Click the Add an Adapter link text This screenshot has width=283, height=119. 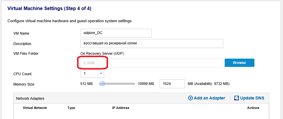[209, 98]
